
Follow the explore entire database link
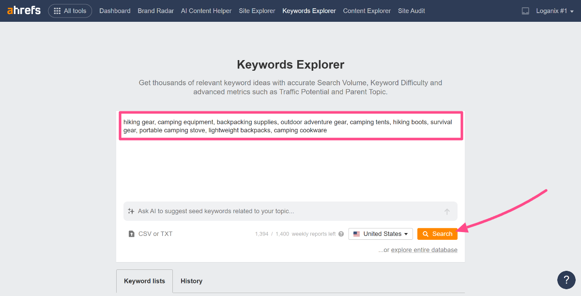click(424, 250)
